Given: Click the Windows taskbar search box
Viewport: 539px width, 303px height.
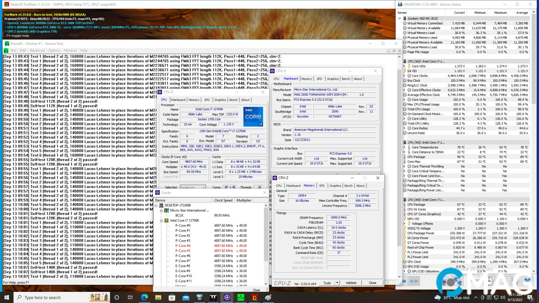Looking at the screenshot, I should coord(42,297).
